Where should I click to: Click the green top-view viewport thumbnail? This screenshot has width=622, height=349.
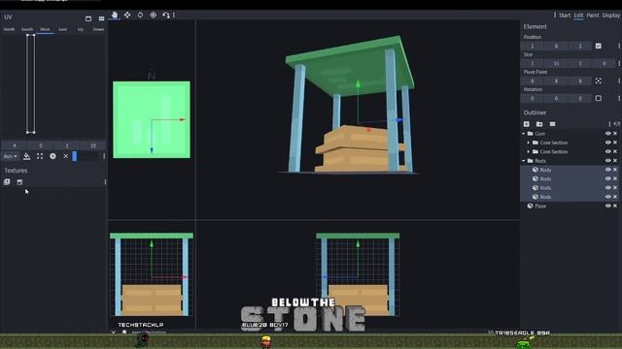point(152,119)
